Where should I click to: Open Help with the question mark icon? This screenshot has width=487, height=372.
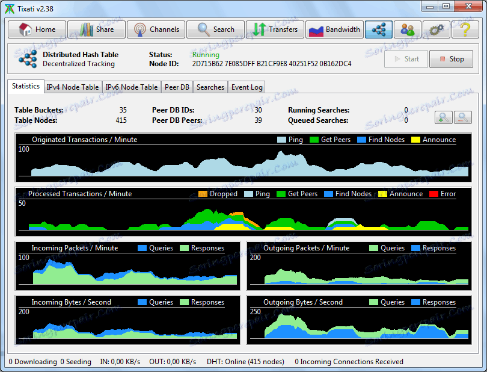[465, 29]
